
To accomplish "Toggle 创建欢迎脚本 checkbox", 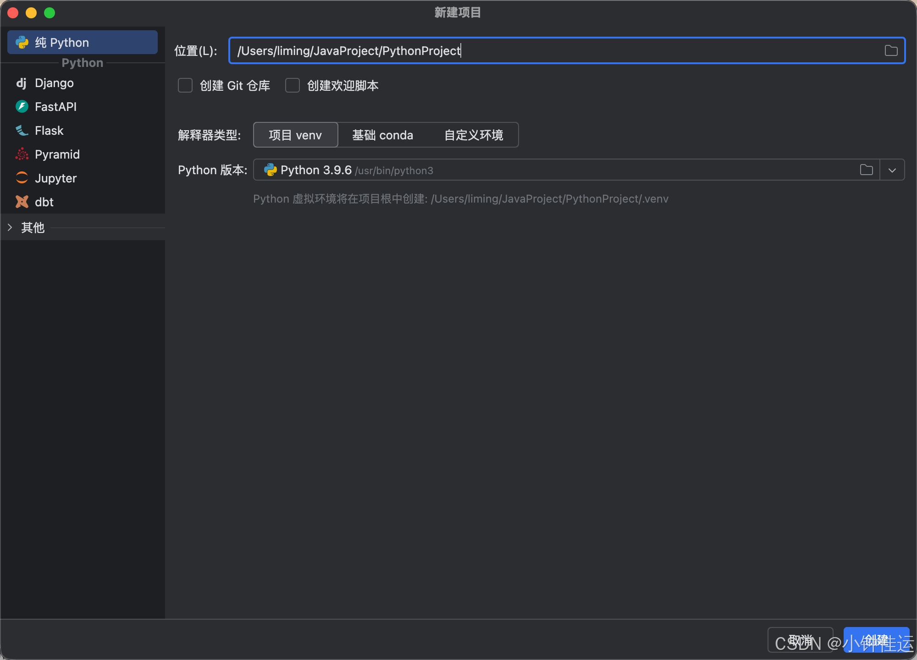I will pyautogui.click(x=293, y=86).
